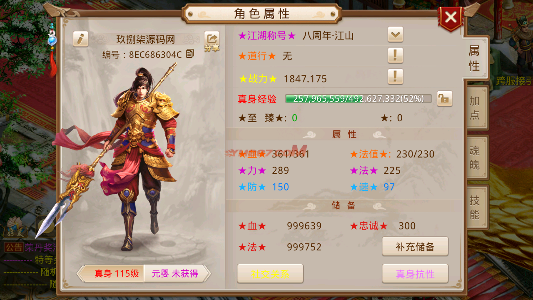Copy the character ID number icon
This screenshot has width=533, height=300.
click(x=190, y=54)
